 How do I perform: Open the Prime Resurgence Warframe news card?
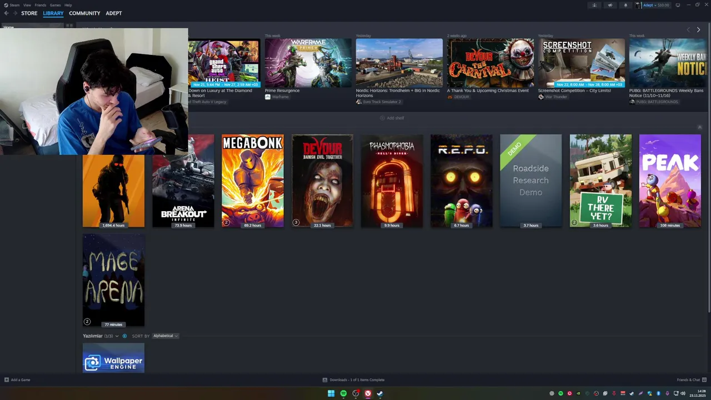(308, 63)
